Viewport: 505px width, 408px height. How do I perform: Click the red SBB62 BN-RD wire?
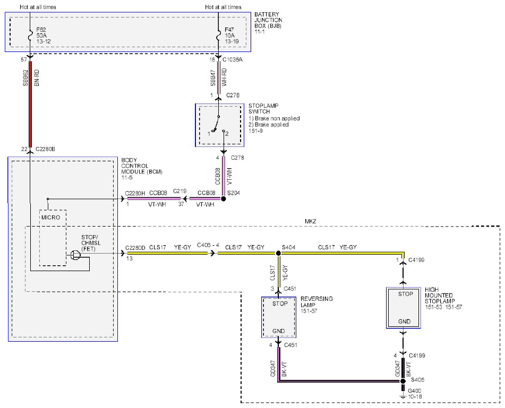30,105
